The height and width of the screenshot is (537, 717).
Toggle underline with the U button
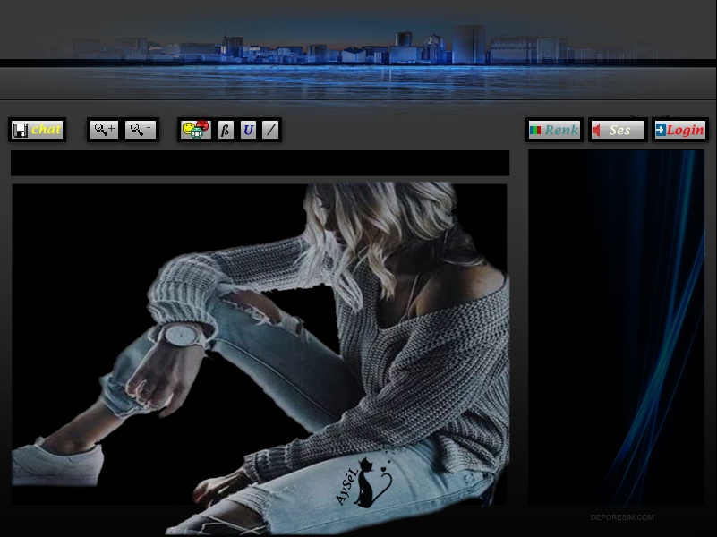coord(249,130)
